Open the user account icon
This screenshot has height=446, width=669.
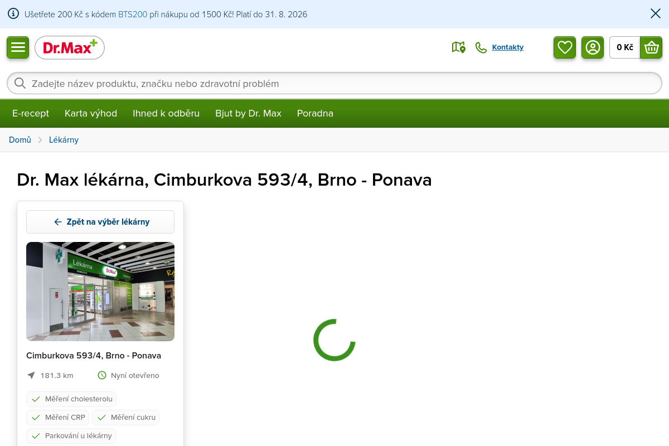(593, 47)
